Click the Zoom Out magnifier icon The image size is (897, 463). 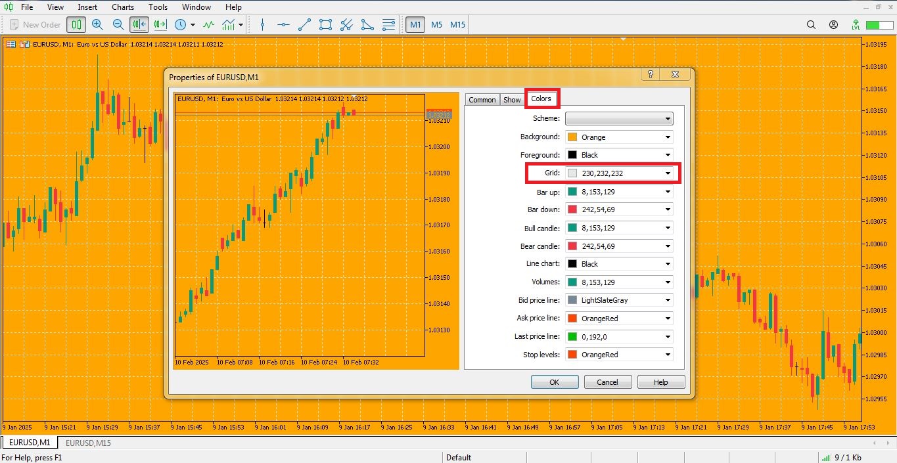click(118, 25)
